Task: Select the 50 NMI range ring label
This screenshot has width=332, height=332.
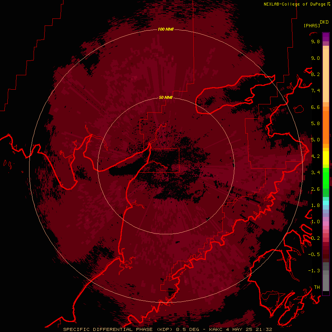Action: (166, 97)
